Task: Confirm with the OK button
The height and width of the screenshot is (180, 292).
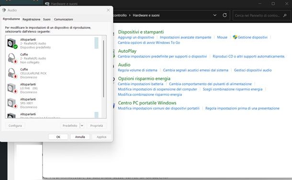Action: 58,137
